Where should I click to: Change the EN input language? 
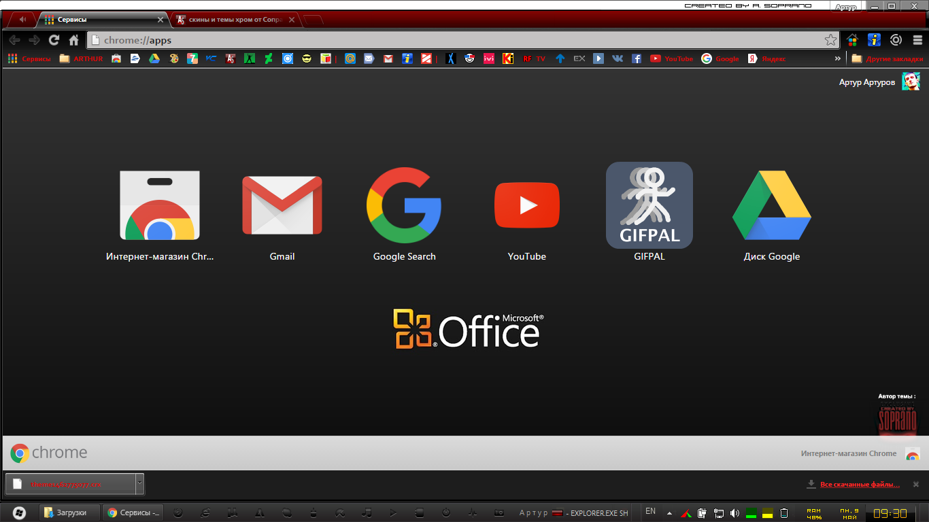(651, 511)
